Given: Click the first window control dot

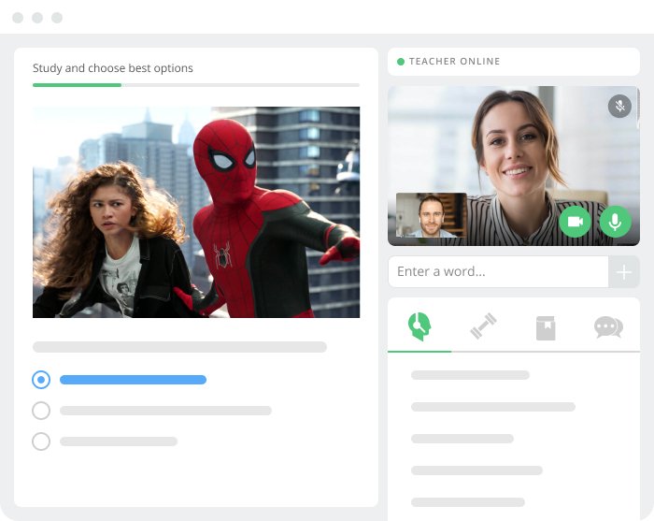Looking at the screenshot, I should [18, 18].
